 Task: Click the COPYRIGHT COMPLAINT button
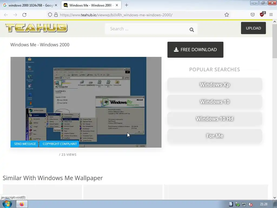point(59,144)
